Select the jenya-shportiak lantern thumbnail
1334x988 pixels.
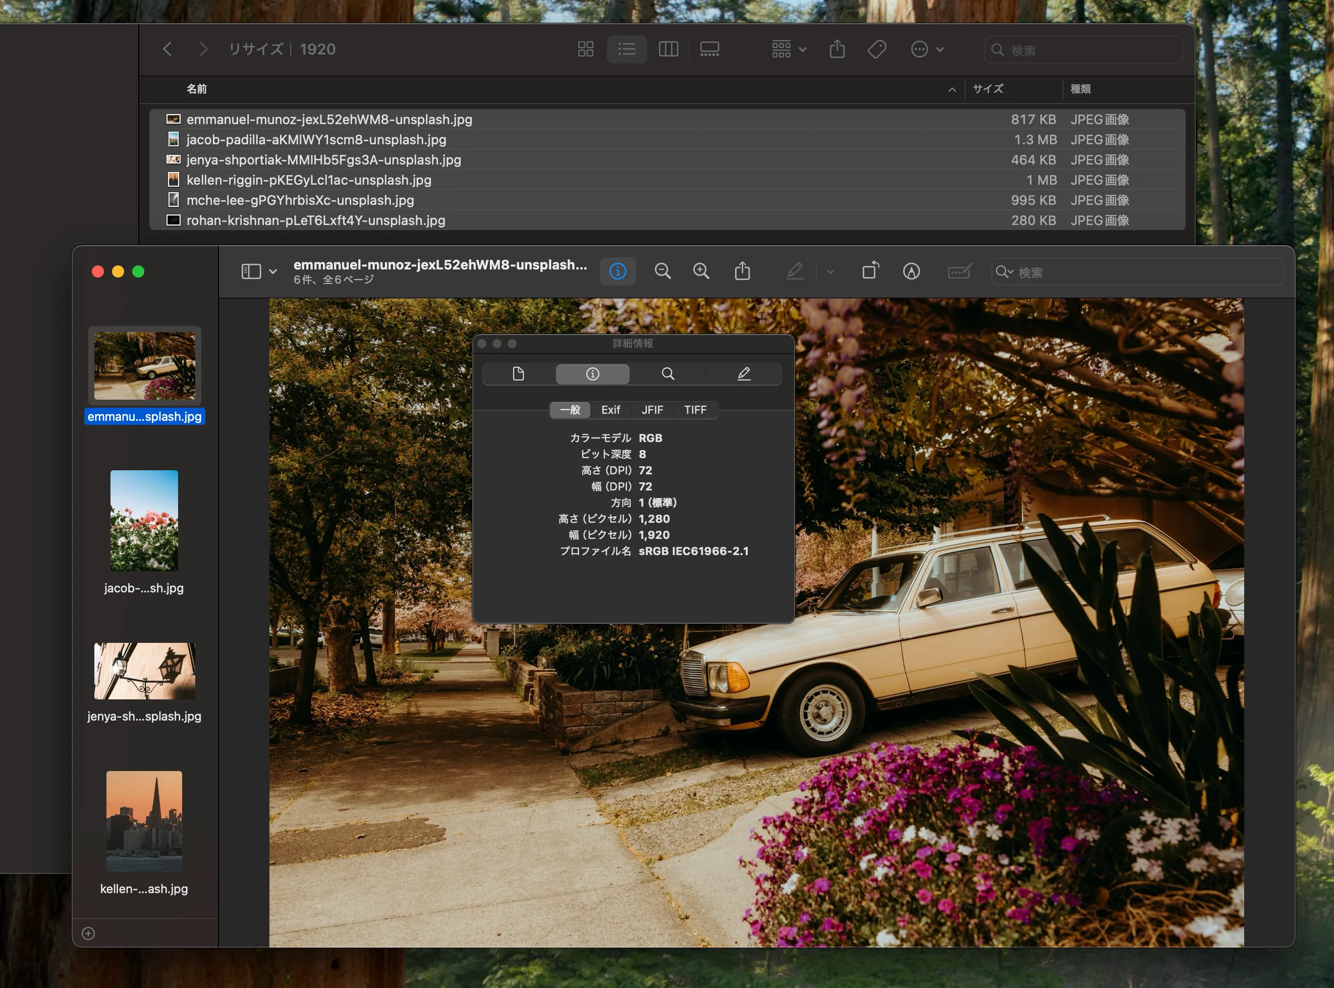pos(144,671)
